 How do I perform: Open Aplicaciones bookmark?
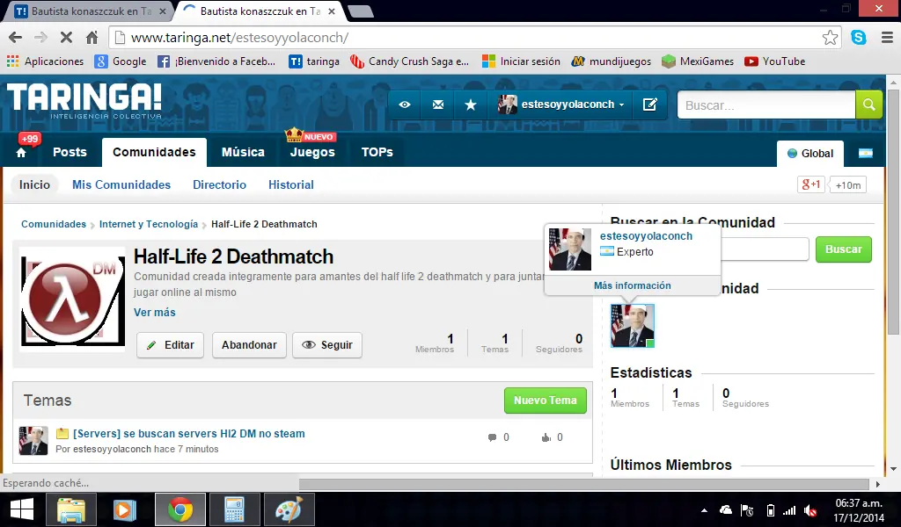tap(45, 61)
